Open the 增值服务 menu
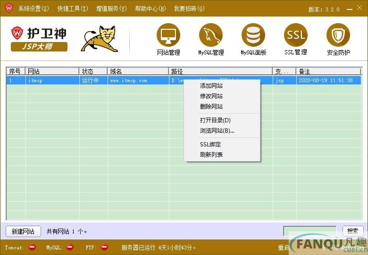Screen dimensions: 368x255 click(111, 8)
